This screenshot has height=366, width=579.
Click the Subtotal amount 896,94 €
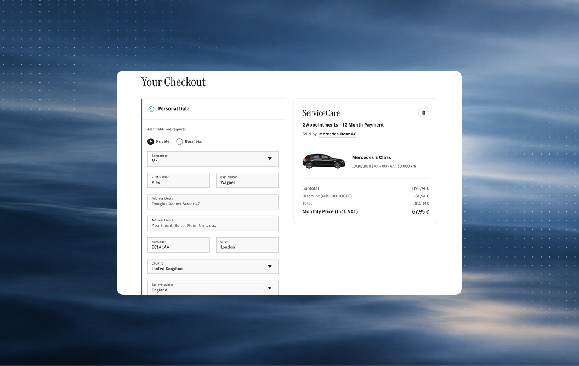click(x=421, y=188)
